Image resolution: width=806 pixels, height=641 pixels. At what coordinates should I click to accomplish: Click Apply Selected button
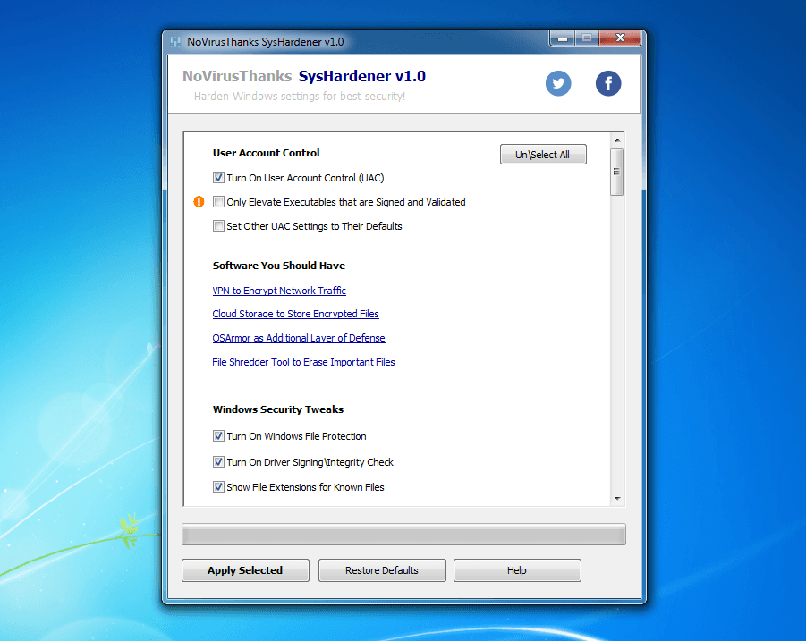coord(245,570)
